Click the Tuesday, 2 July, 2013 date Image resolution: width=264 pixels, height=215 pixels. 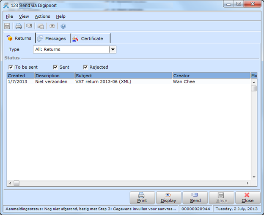tap(236, 209)
